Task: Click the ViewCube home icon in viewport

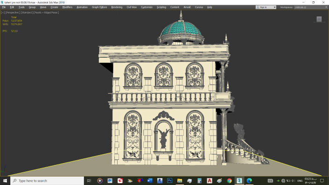Action: [319, 19]
